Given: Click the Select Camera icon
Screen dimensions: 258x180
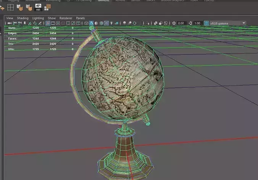Looking at the screenshot, I should click(10, 23).
